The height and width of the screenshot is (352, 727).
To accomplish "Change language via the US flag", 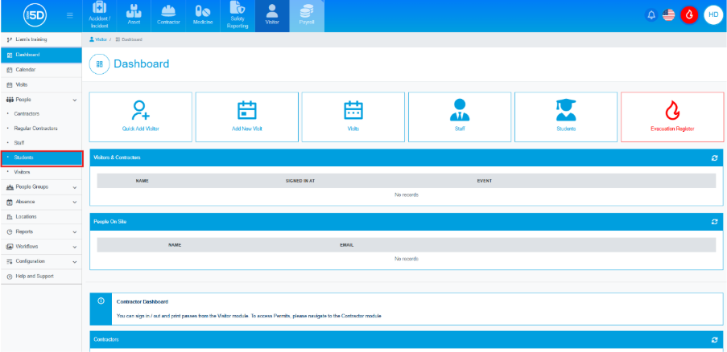I will (669, 15).
